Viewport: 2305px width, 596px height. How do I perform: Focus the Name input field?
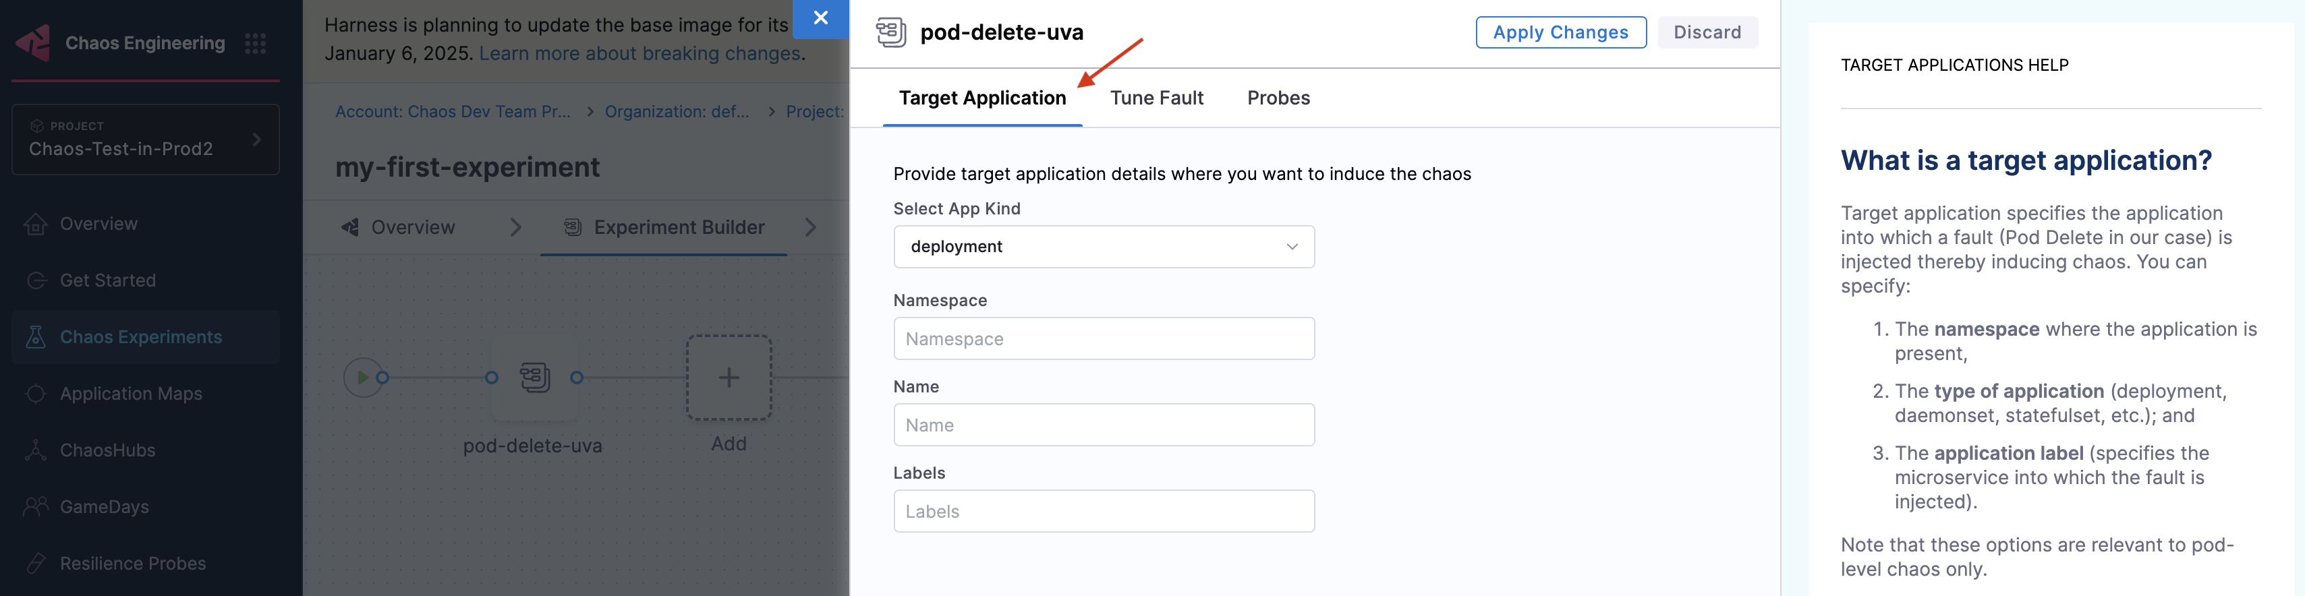click(x=1104, y=425)
